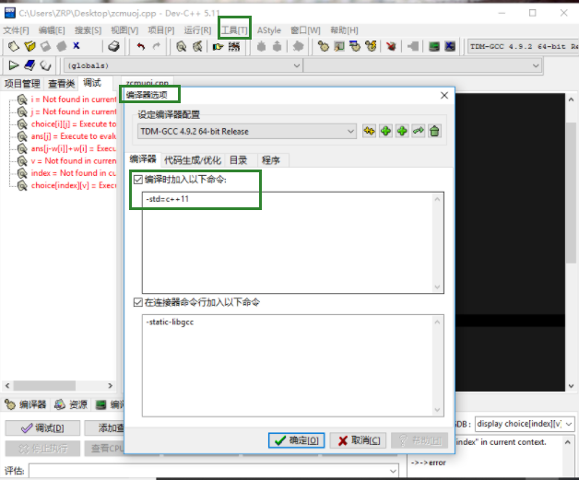This screenshot has width=579, height=480.
Task: Select watch 'j = Not found in current'
Action: click(x=74, y=111)
